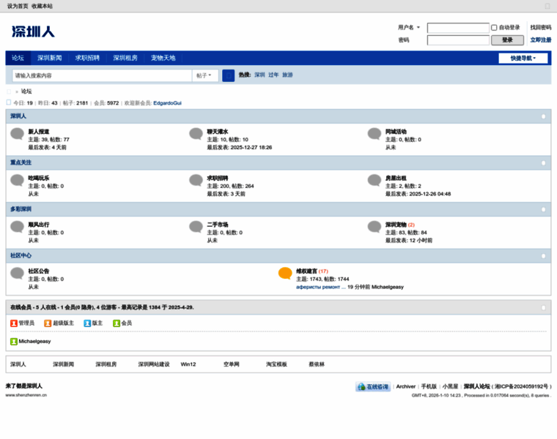The height and width of the screenshot is (439, 557).
Task: Collapse the 重点关注 category section
Action: (543, 162)
